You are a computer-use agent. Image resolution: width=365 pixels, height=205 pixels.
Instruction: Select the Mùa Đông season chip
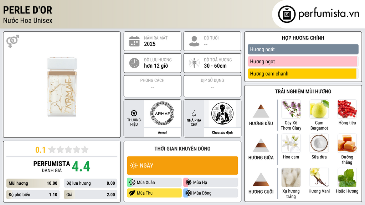point(211,193)
